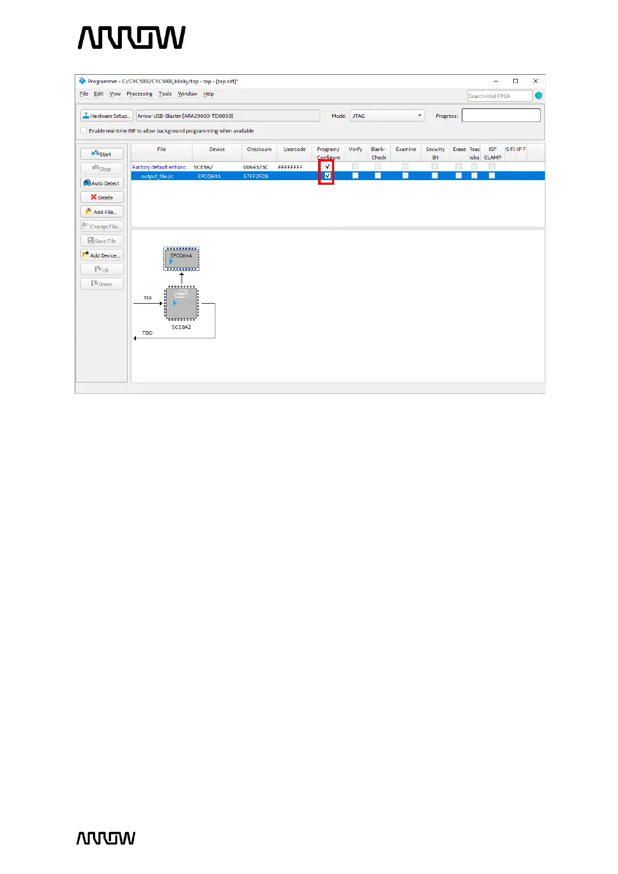Click the ISP CLAMP column header
618x874 pixels.
(x=492, y=153)
